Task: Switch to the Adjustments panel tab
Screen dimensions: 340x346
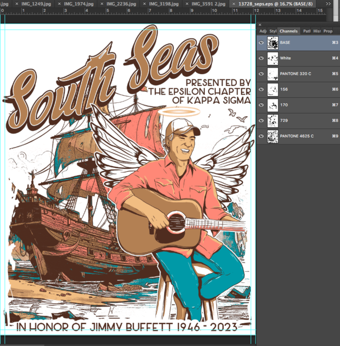Action: [x=263, y=31]
